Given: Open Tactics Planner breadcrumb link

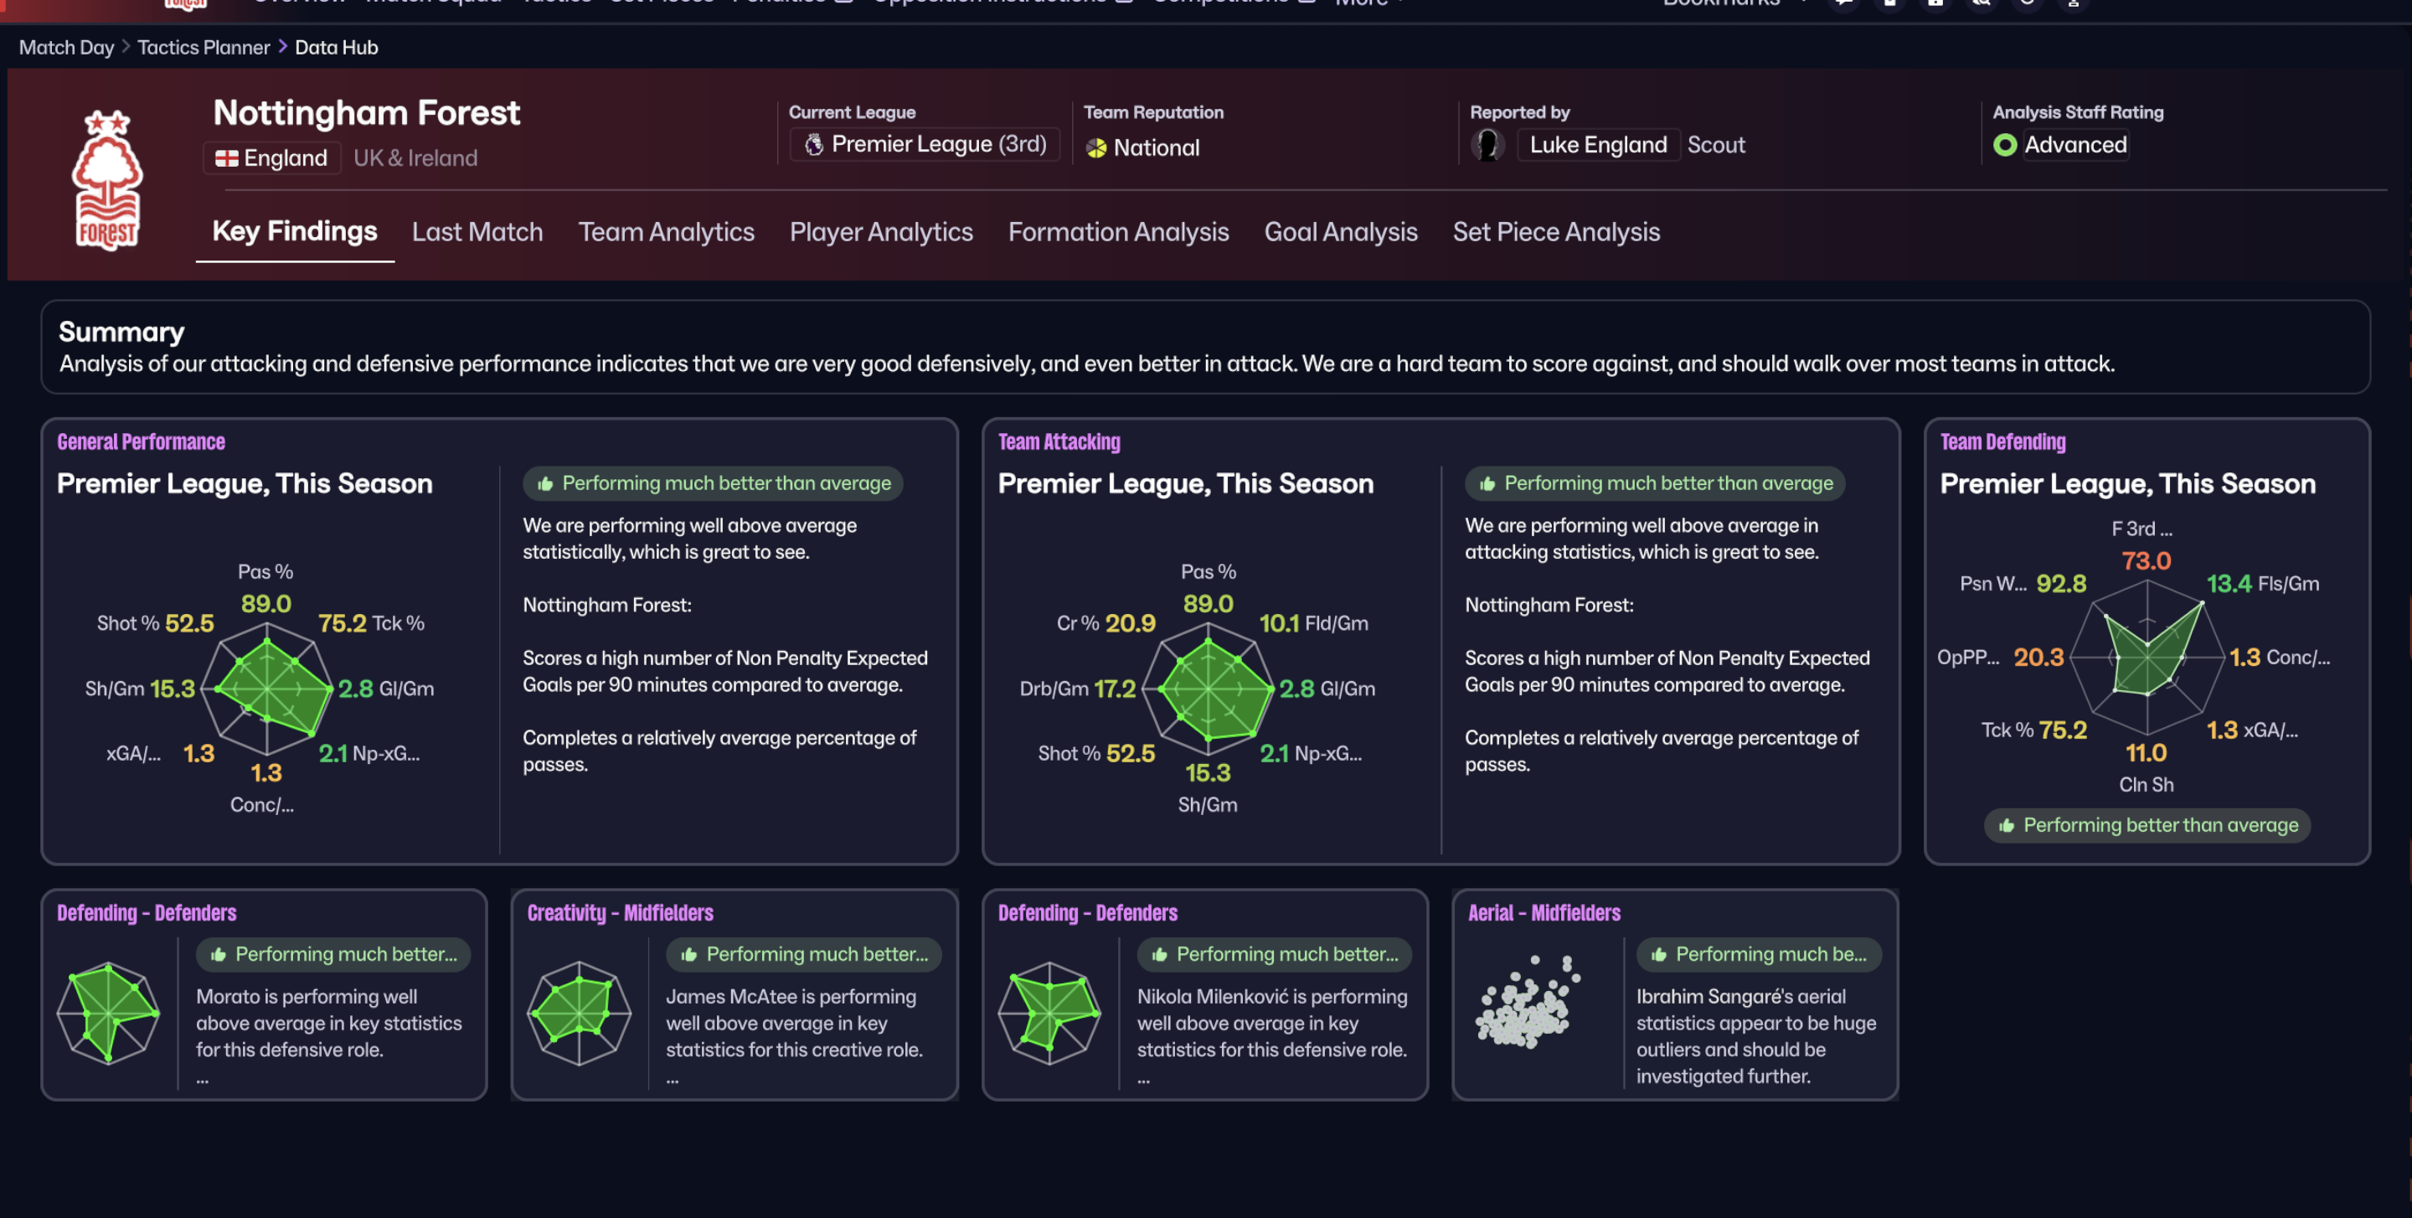Looking at the screenshot, I should pyautogui.click(x=204, y=47).
